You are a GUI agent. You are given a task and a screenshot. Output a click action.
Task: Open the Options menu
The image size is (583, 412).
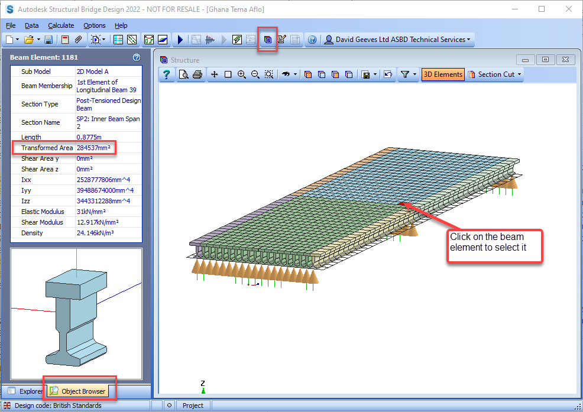click(95, 25)
